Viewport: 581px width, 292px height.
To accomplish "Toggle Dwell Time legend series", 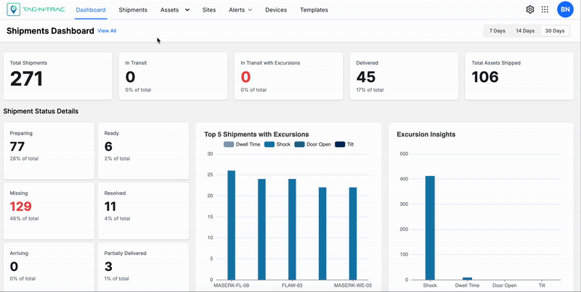I will point(243,144).
